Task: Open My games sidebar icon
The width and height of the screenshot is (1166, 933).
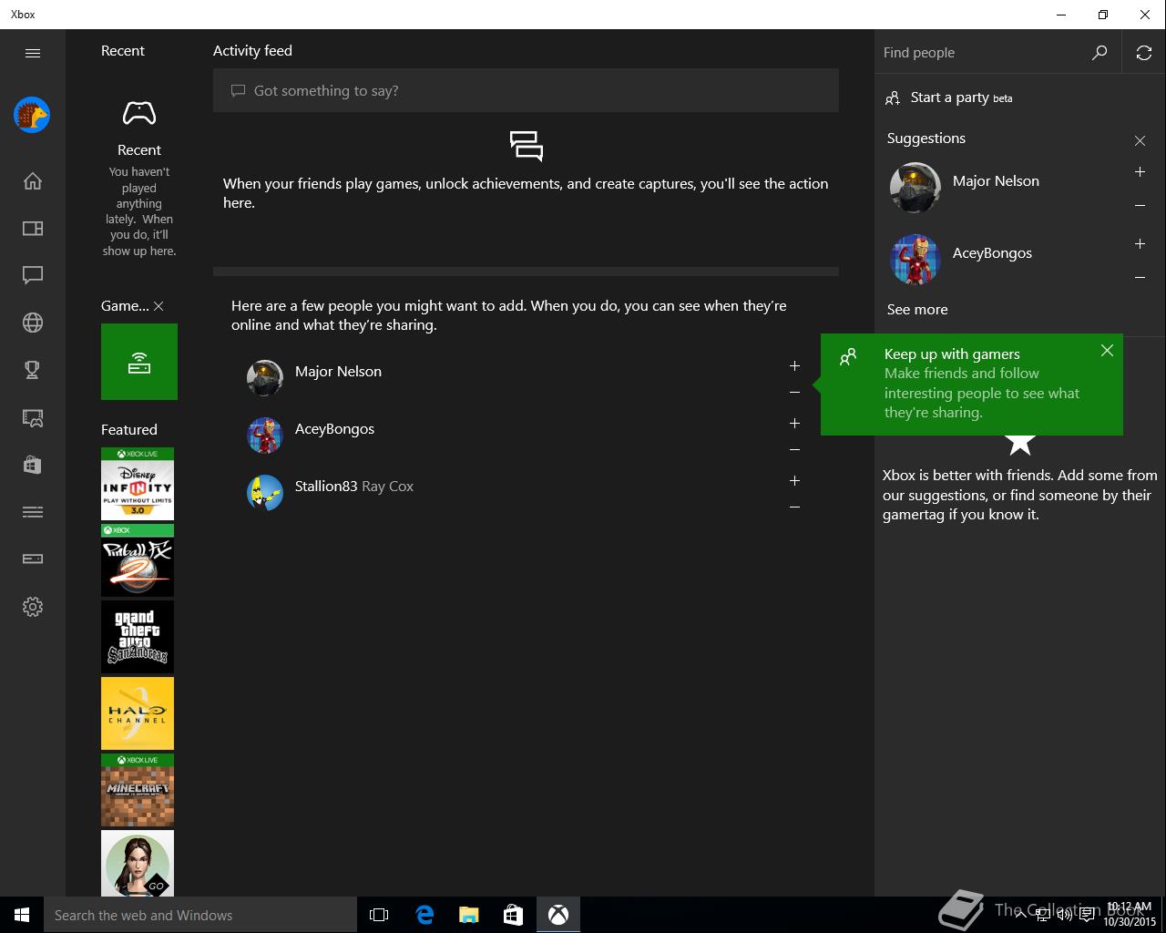Action: click(x=33, y=228)
